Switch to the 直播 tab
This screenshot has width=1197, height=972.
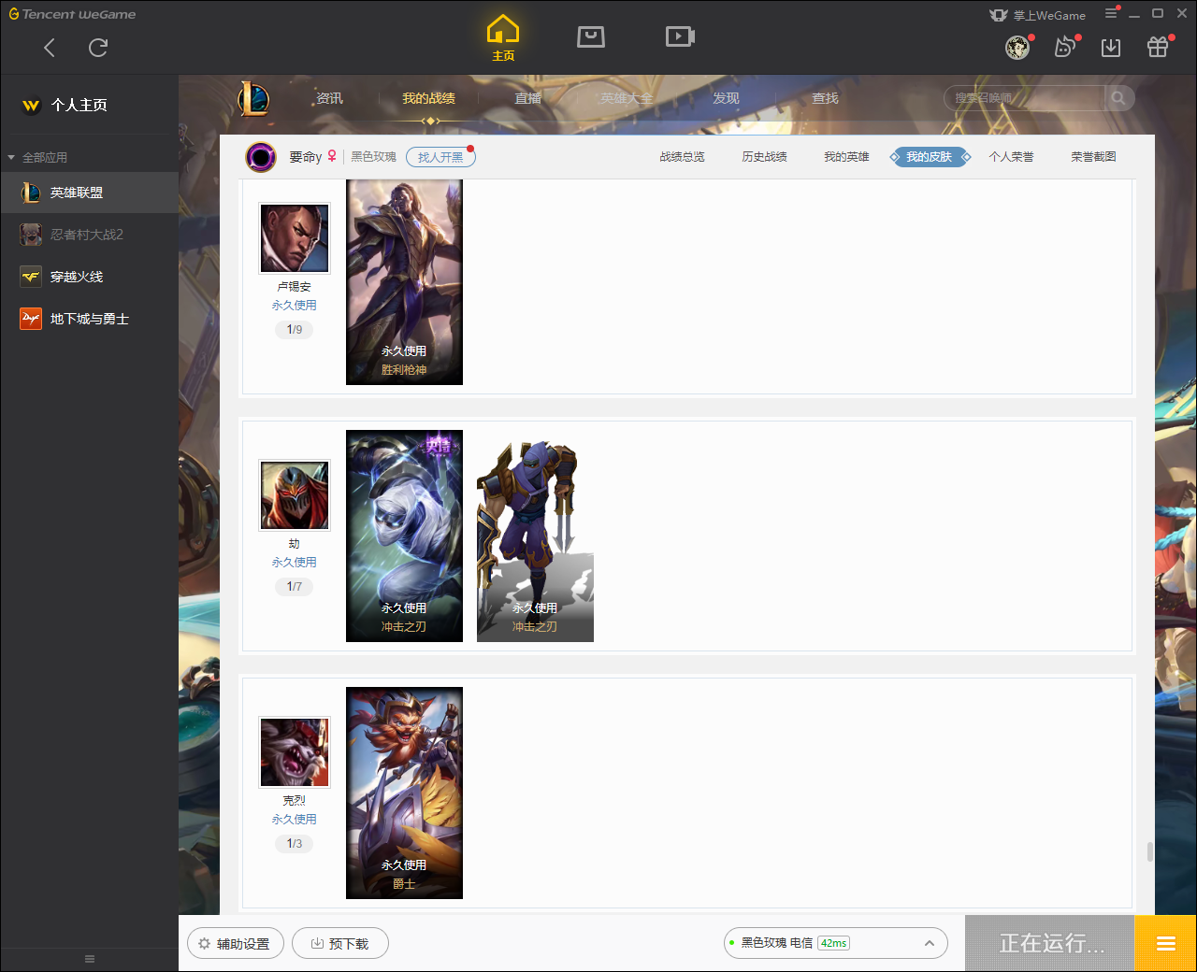point(527,98)
